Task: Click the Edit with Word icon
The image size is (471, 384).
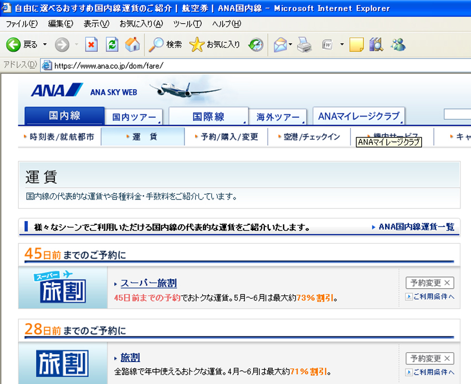Action: click(327, 45)
